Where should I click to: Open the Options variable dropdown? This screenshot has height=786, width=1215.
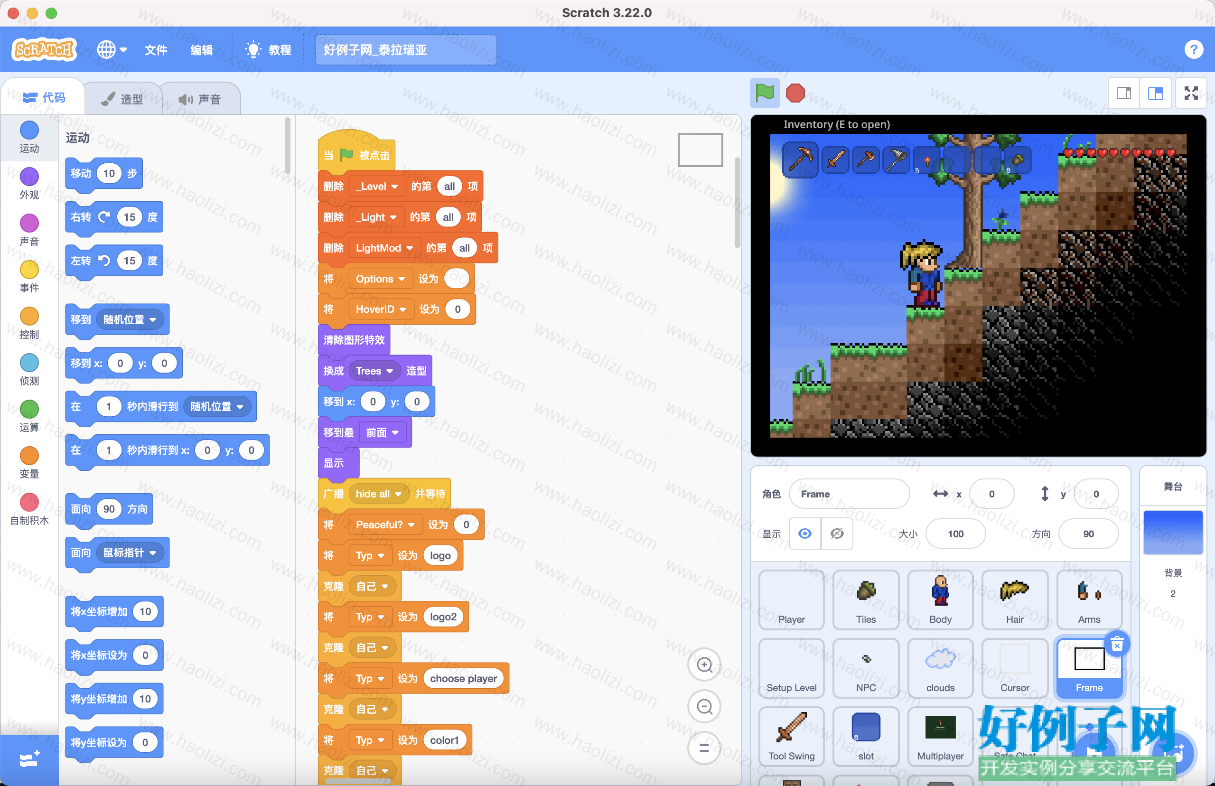[x=380, y=279]
